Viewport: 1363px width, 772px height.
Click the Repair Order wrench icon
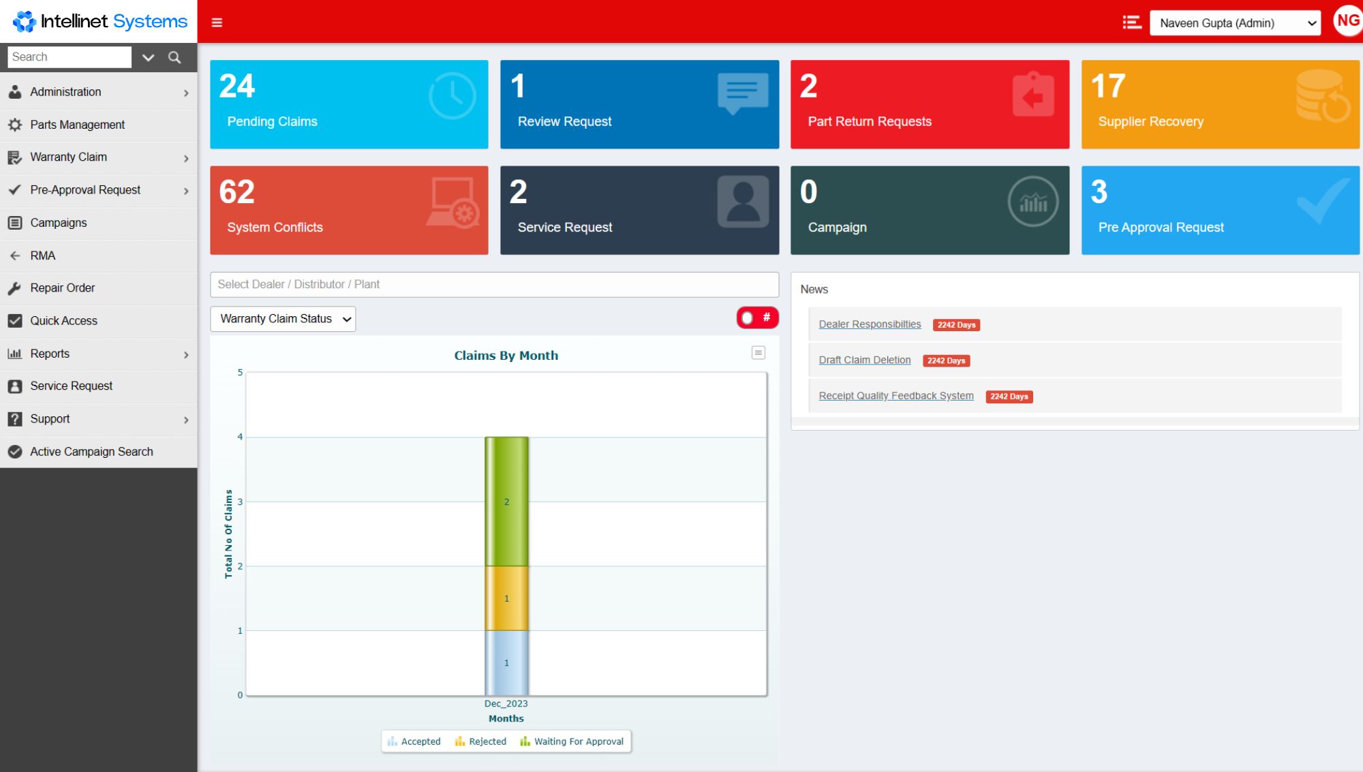(x=14, y=288)
